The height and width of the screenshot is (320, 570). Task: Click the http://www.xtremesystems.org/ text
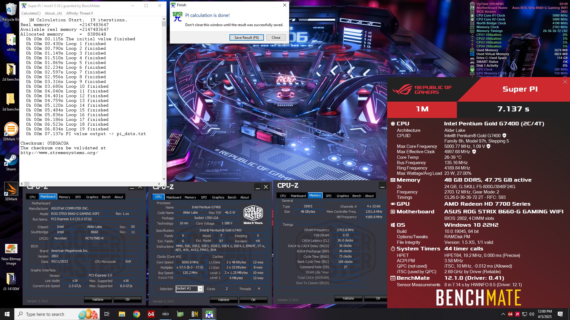click(x=59, y=153)
